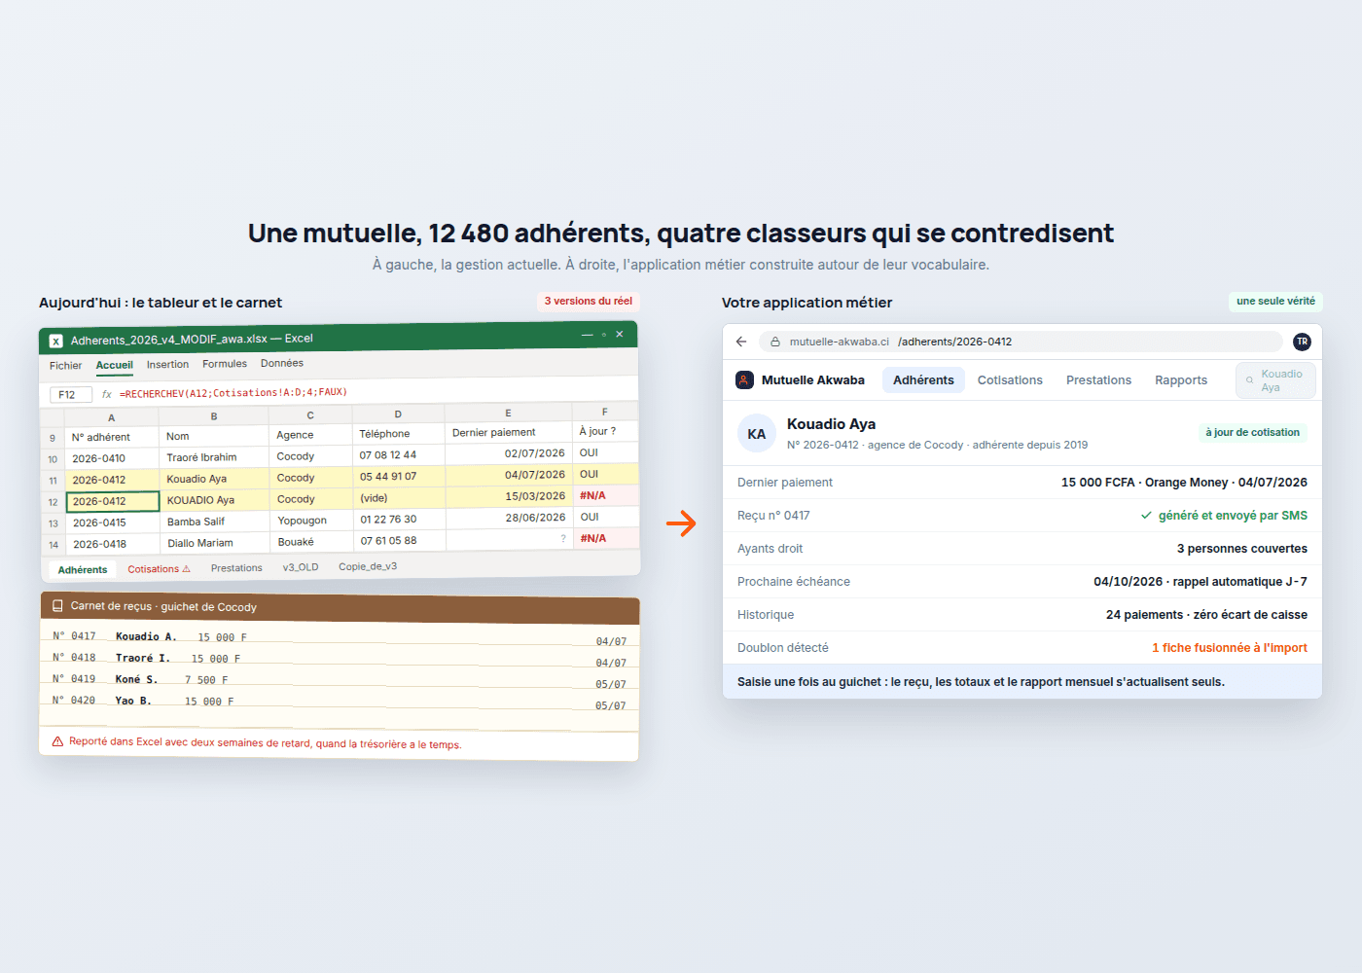Screen dimensions: 1362x973
Task: Click the Dernier paiement header cell
Action: (x=509, y=432)
